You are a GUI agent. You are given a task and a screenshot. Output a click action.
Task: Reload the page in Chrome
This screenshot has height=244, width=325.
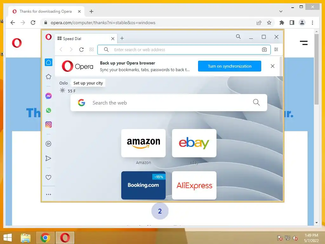[33, 23]
